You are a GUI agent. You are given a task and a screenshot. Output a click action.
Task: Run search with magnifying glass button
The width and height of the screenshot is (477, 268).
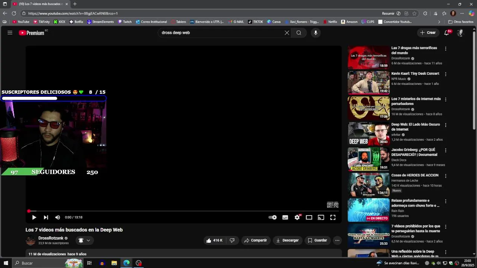pos(298,33)
